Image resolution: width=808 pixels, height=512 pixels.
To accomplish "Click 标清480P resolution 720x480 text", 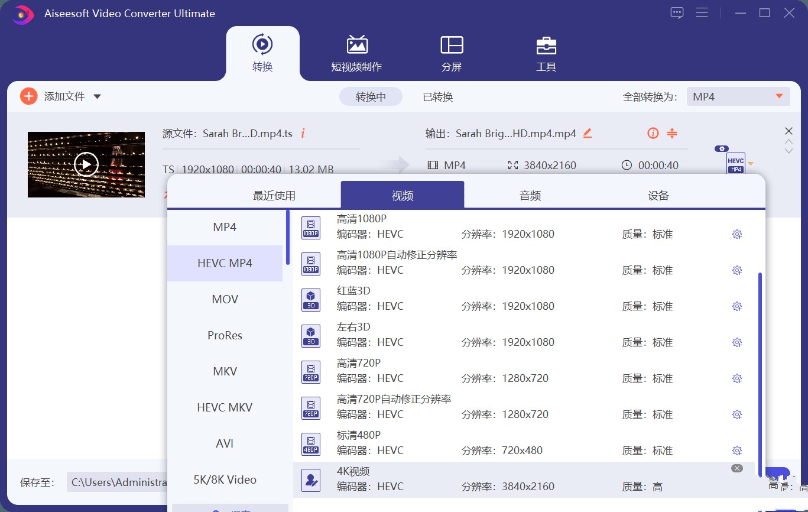I will [x=522, y=451].
